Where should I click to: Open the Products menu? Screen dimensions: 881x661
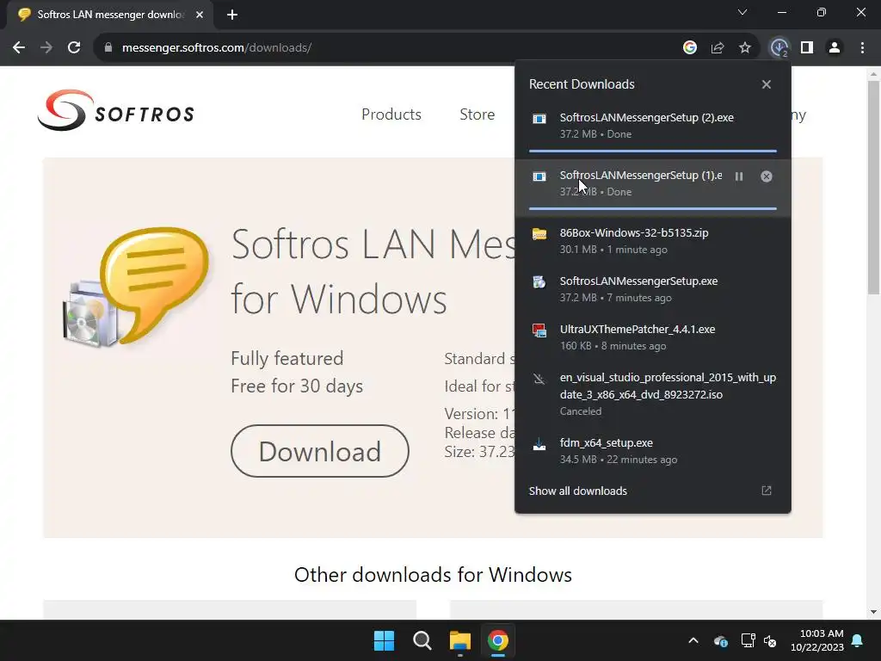(391, 114)
